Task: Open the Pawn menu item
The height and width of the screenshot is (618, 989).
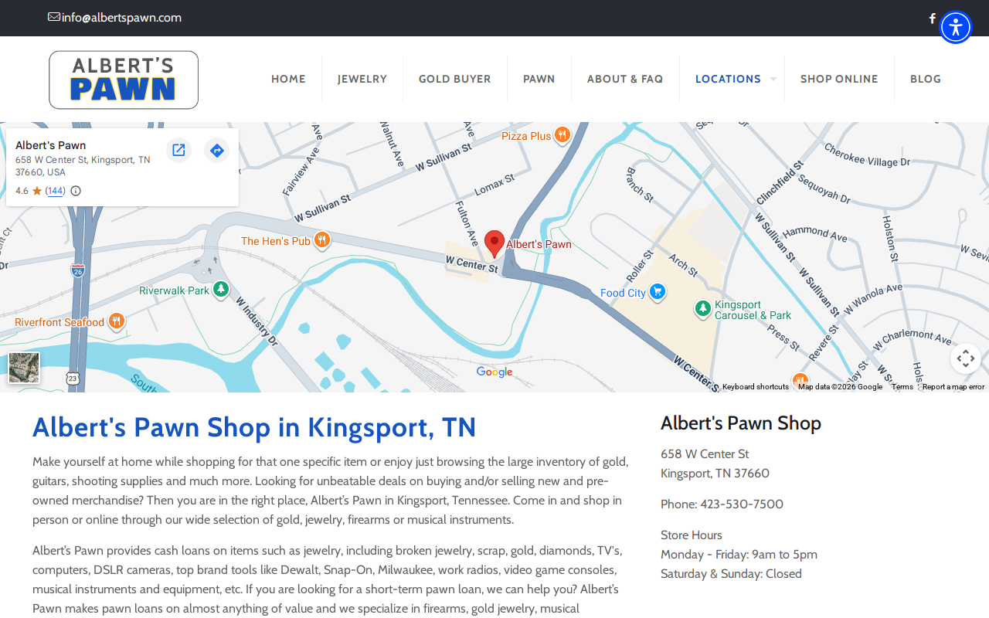Action: pos(539,79)
